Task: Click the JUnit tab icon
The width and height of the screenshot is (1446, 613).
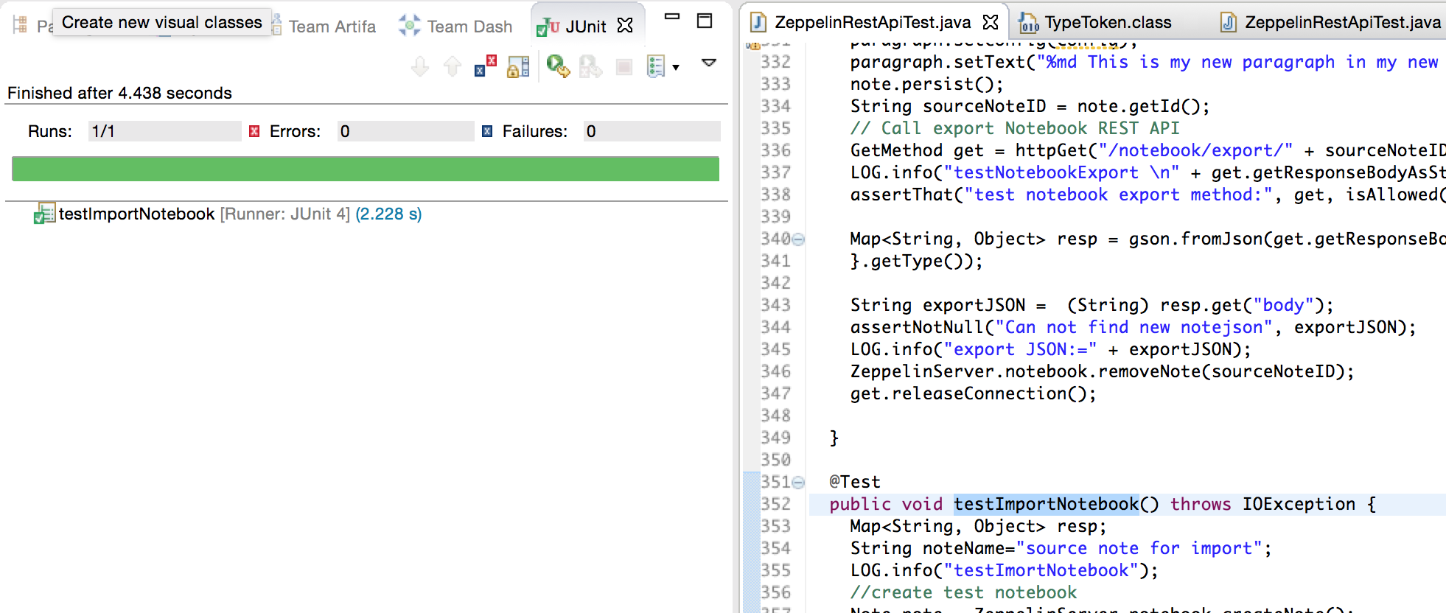Action: [548, 27]
